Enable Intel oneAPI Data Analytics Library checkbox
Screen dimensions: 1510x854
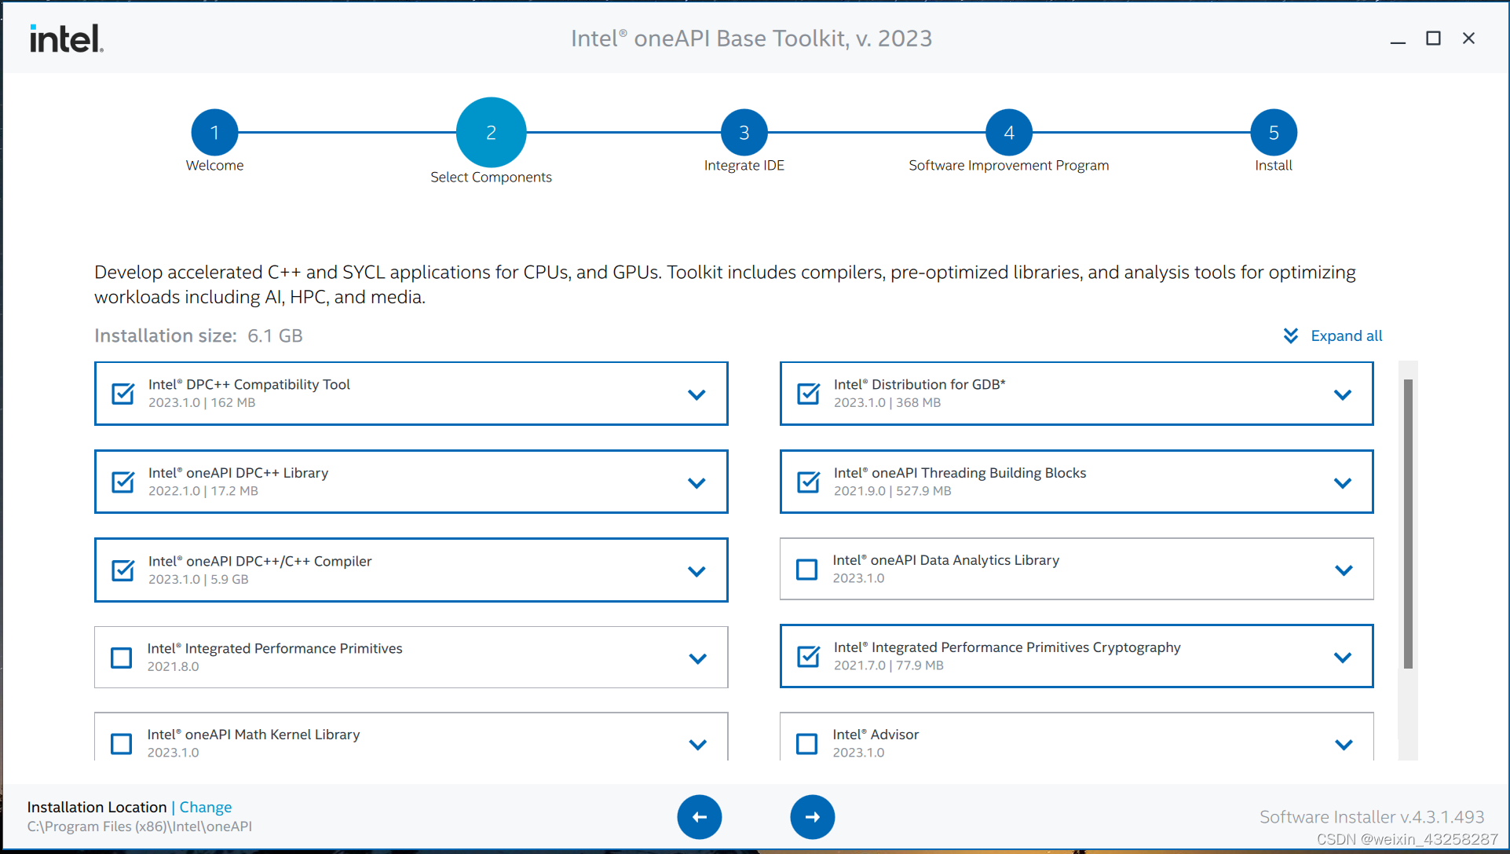[807, 570]
